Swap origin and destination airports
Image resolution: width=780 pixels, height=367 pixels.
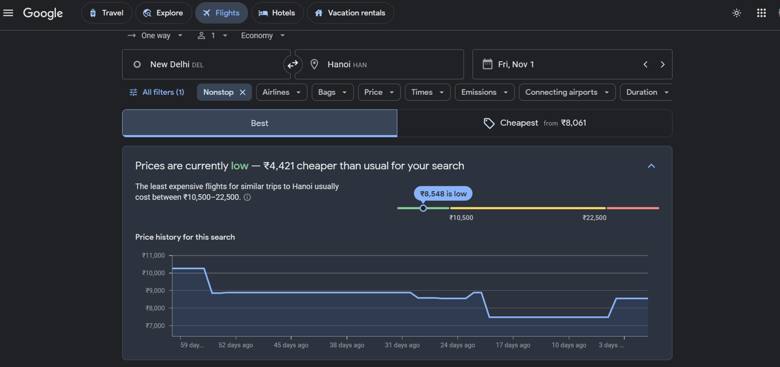tap(292, 64)
